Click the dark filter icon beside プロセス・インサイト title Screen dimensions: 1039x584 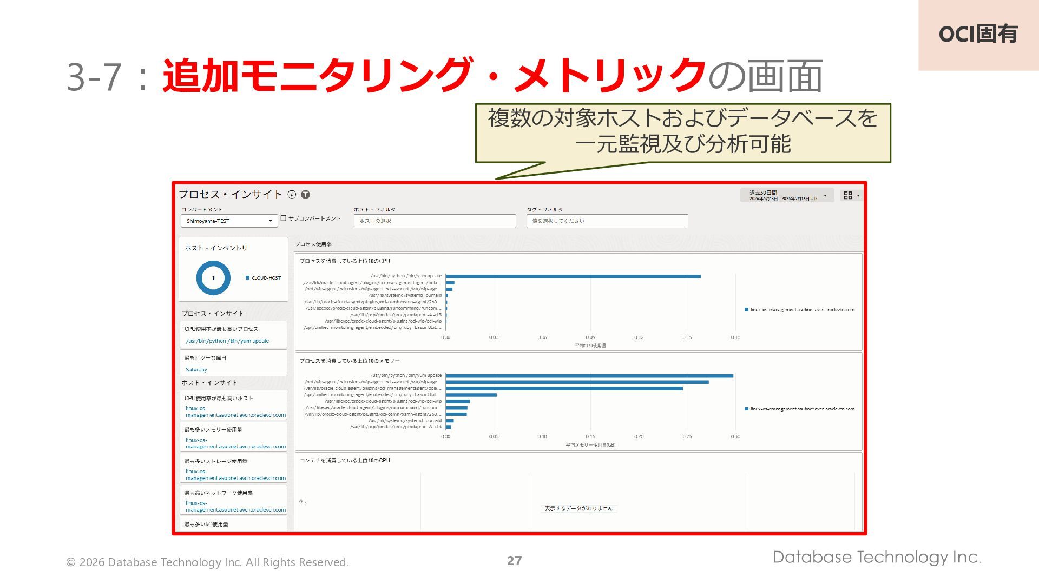click(x=305, y=195)
